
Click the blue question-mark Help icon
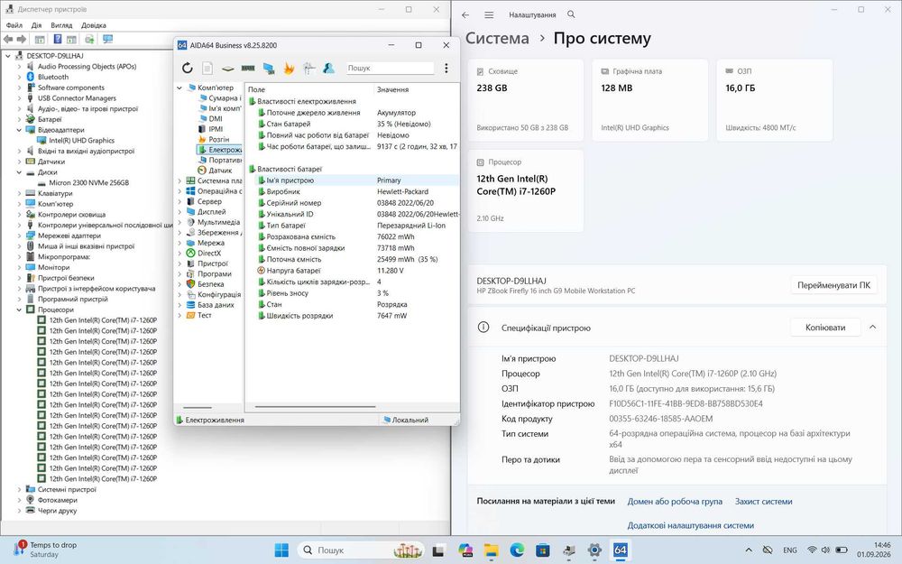pyautogui.click(x=57, y=39)
